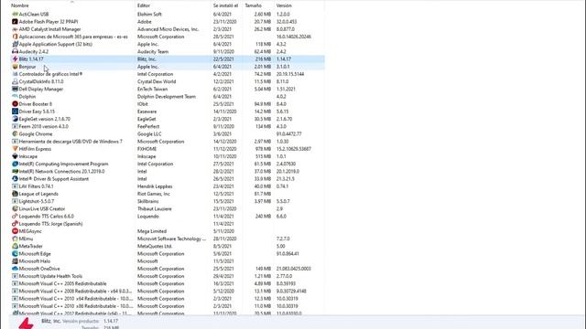Sort by the Versión column header

[284, 5]
